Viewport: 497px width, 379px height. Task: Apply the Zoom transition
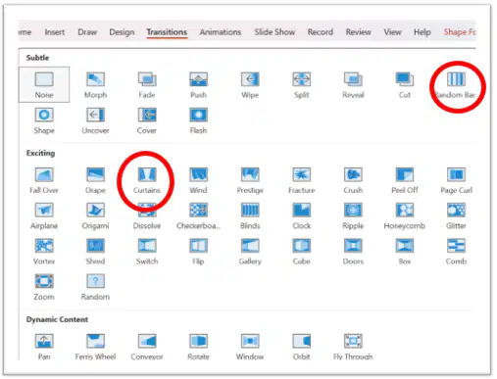(44, 287)
